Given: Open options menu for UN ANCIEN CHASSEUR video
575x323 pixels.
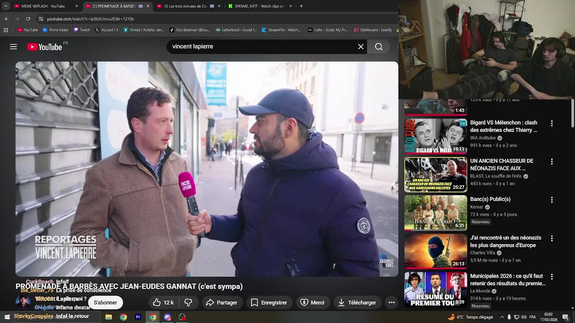Looking at the screenshot, I should (x=552, y=161).
